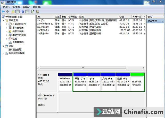Expand the 事件查看器 node arrow
The image size is (165, 118).
[7, 28]
